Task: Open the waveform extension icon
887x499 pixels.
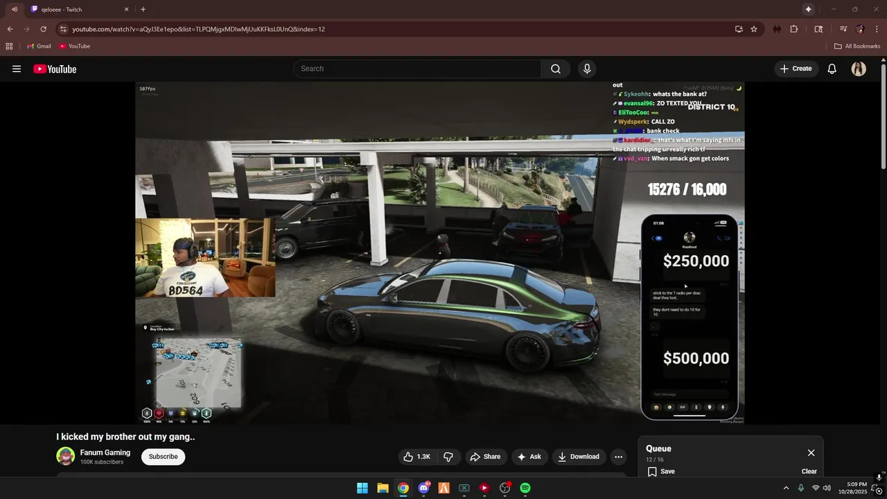Action: point(777,29)
